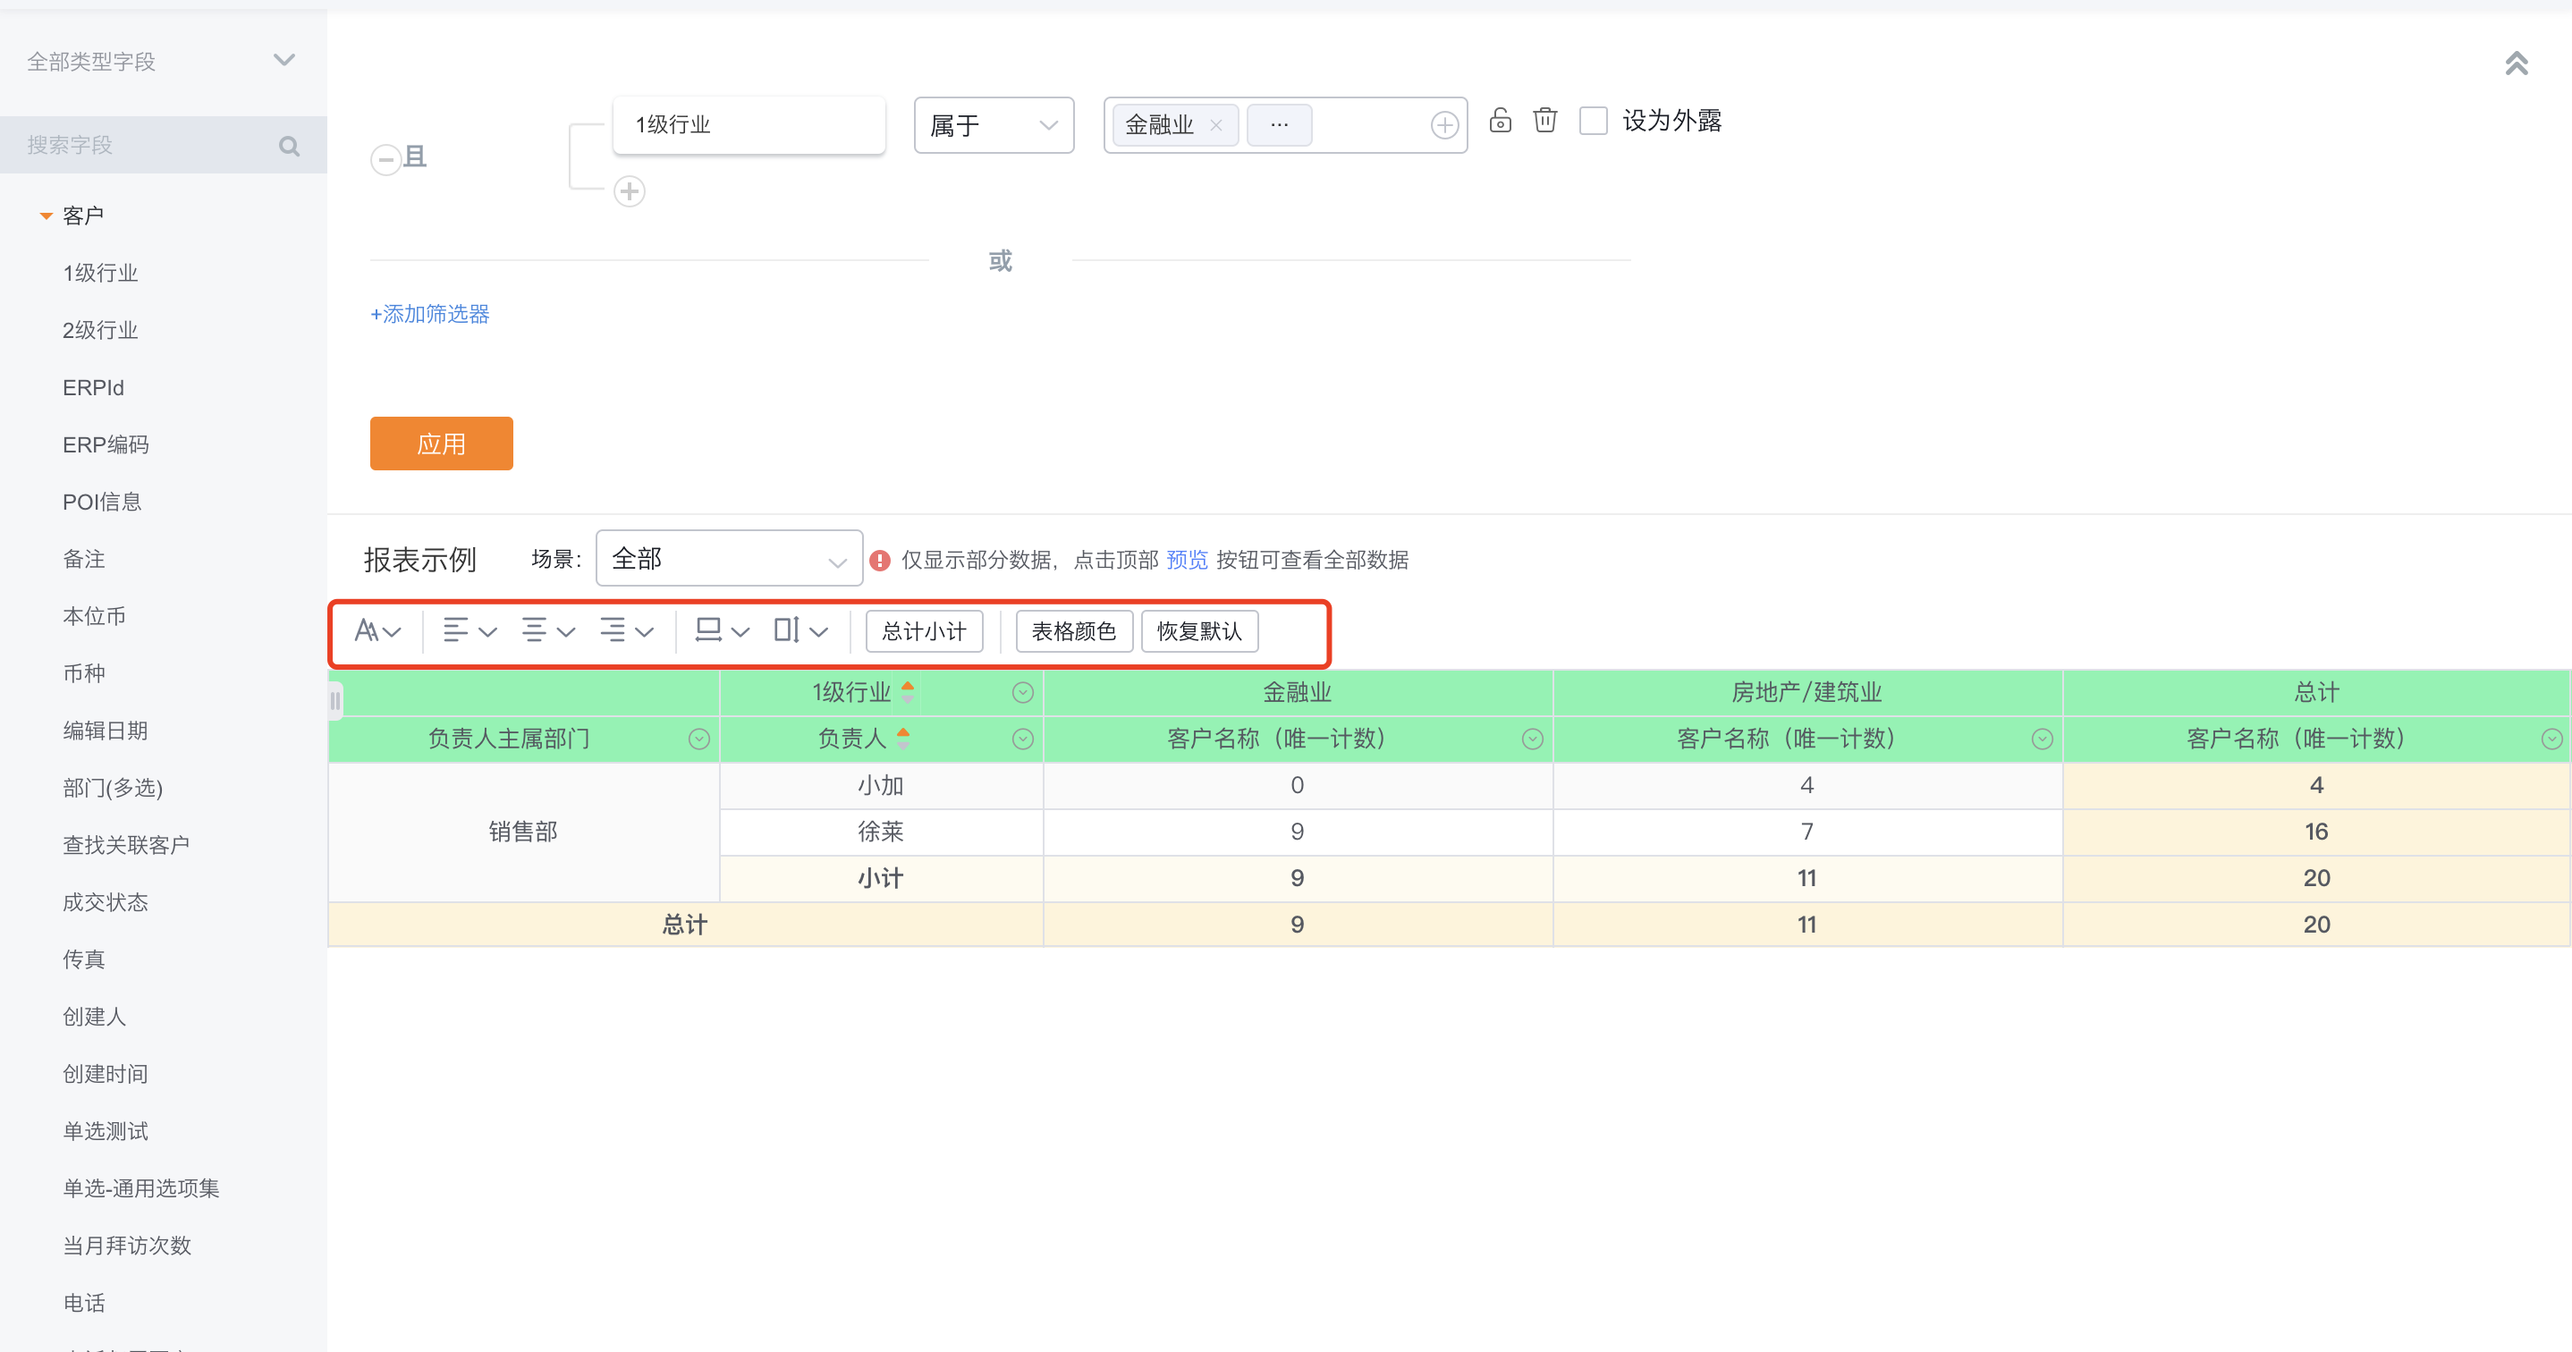Viewport: 2572px width, 1352px height.
Task: Delete the filter condition using the trash icon
Action: pos(1545,120)
